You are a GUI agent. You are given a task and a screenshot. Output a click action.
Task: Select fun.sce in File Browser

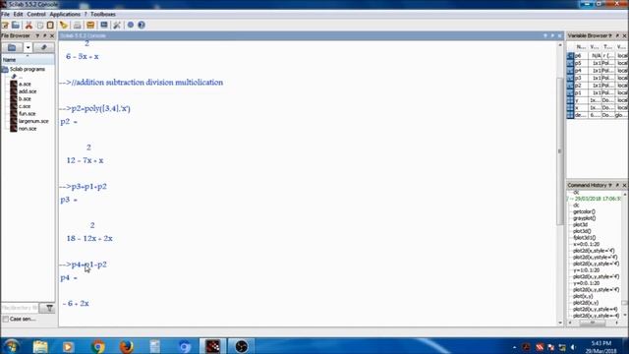pos(27,114)
